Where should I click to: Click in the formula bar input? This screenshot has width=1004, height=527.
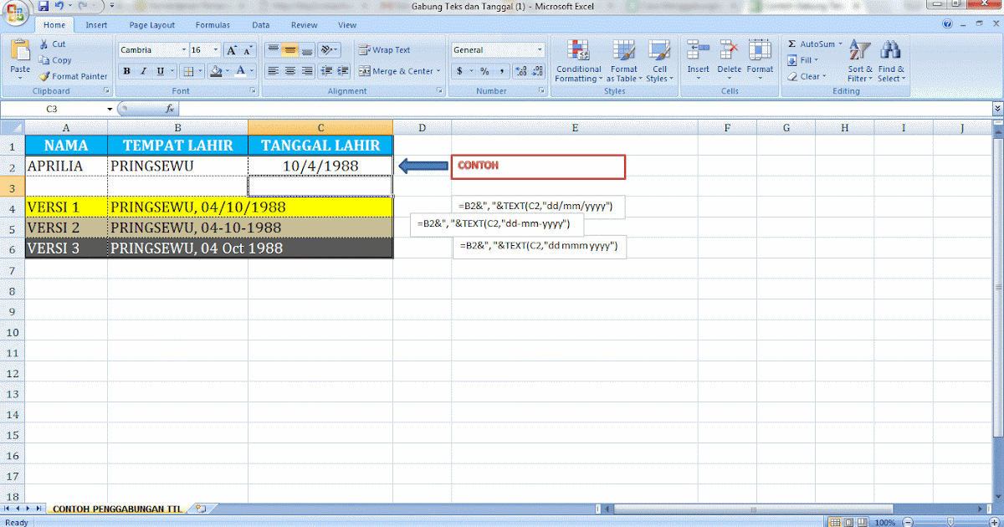[586, 109]
